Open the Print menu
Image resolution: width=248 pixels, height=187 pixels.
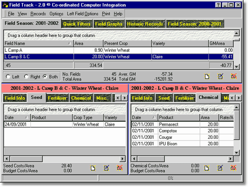[106, 14]
